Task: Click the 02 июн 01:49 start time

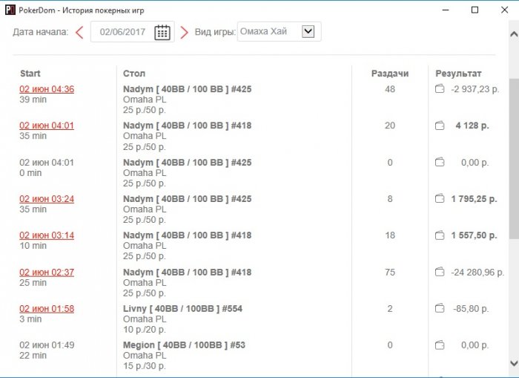Action: pyautogui.click(x=47, y=345)
